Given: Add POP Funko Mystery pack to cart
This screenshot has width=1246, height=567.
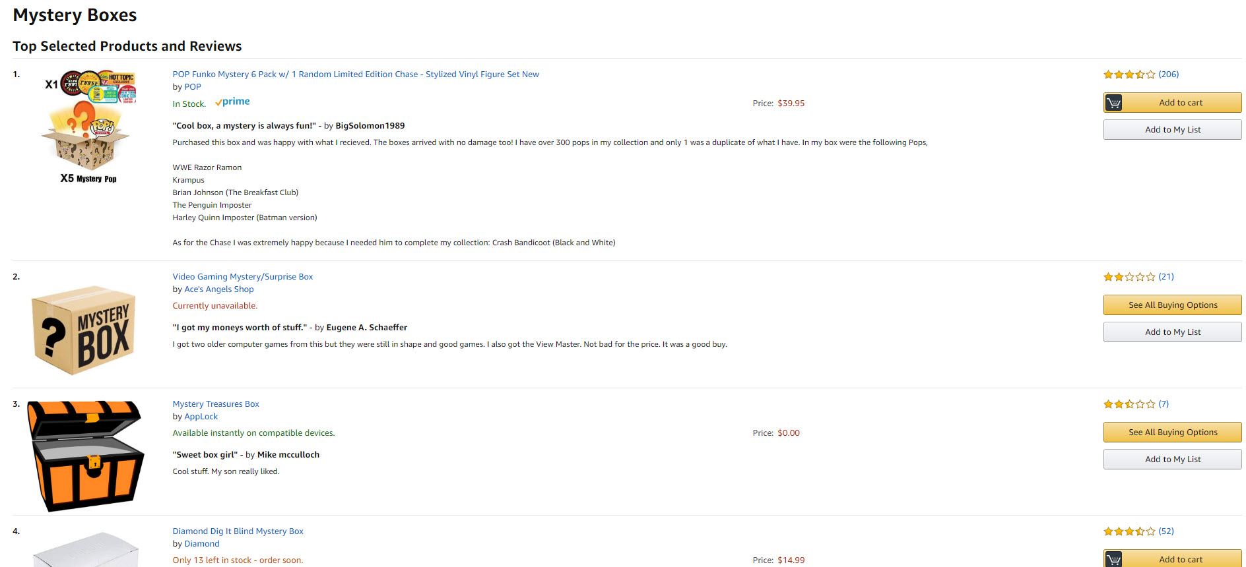Looking at the screenshot, I should point(1172,103).
